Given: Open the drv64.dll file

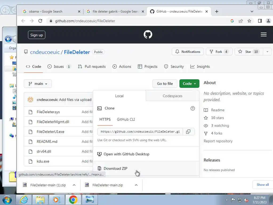Looking at the screenshot, I should point(44,152).
